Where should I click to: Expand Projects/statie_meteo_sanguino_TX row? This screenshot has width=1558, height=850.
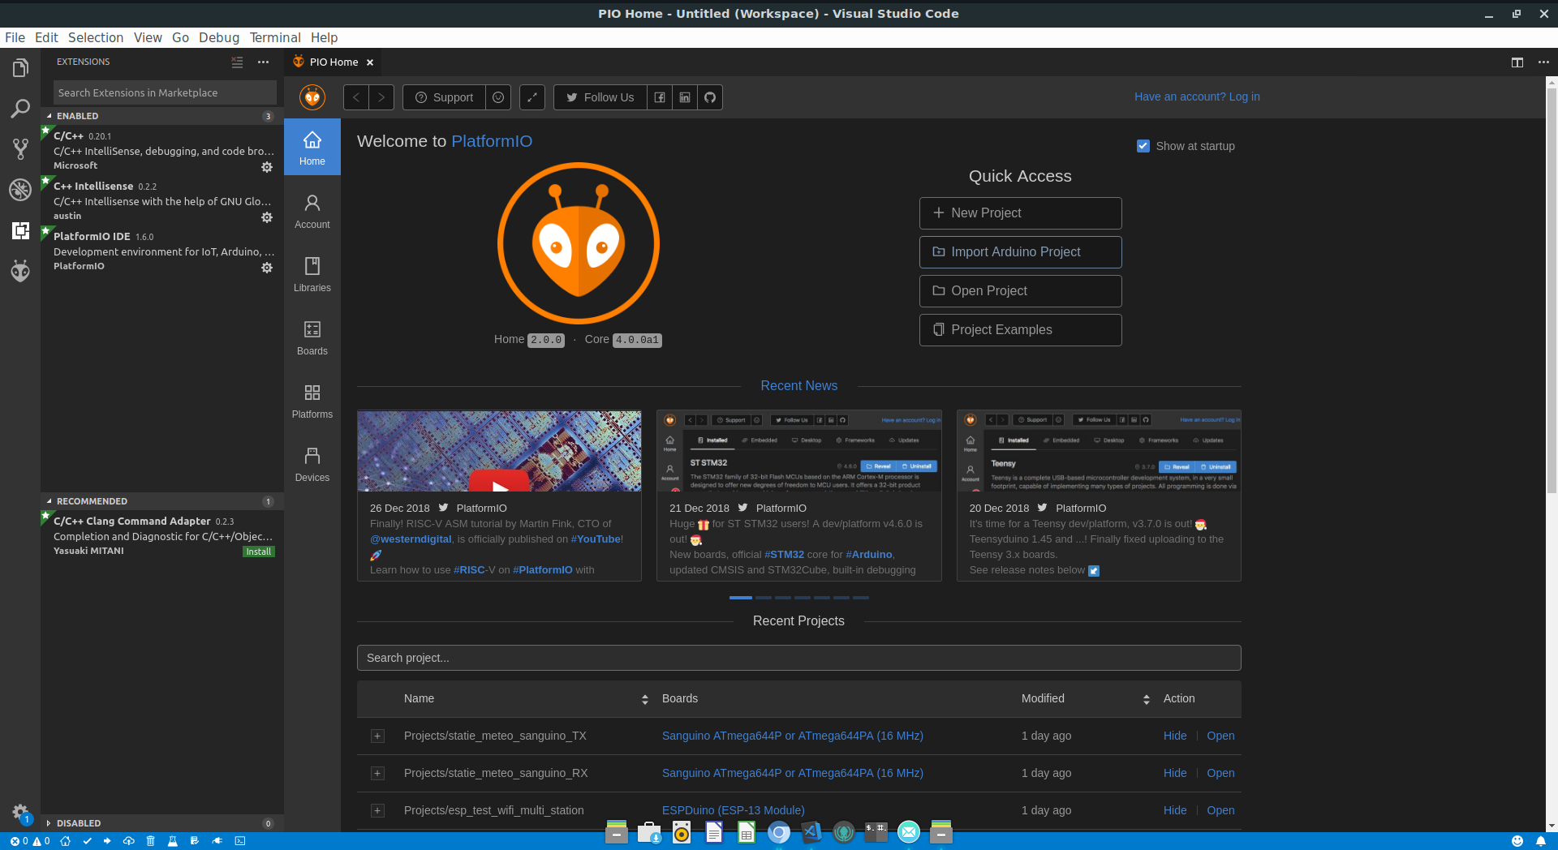[x=377, y=736]
